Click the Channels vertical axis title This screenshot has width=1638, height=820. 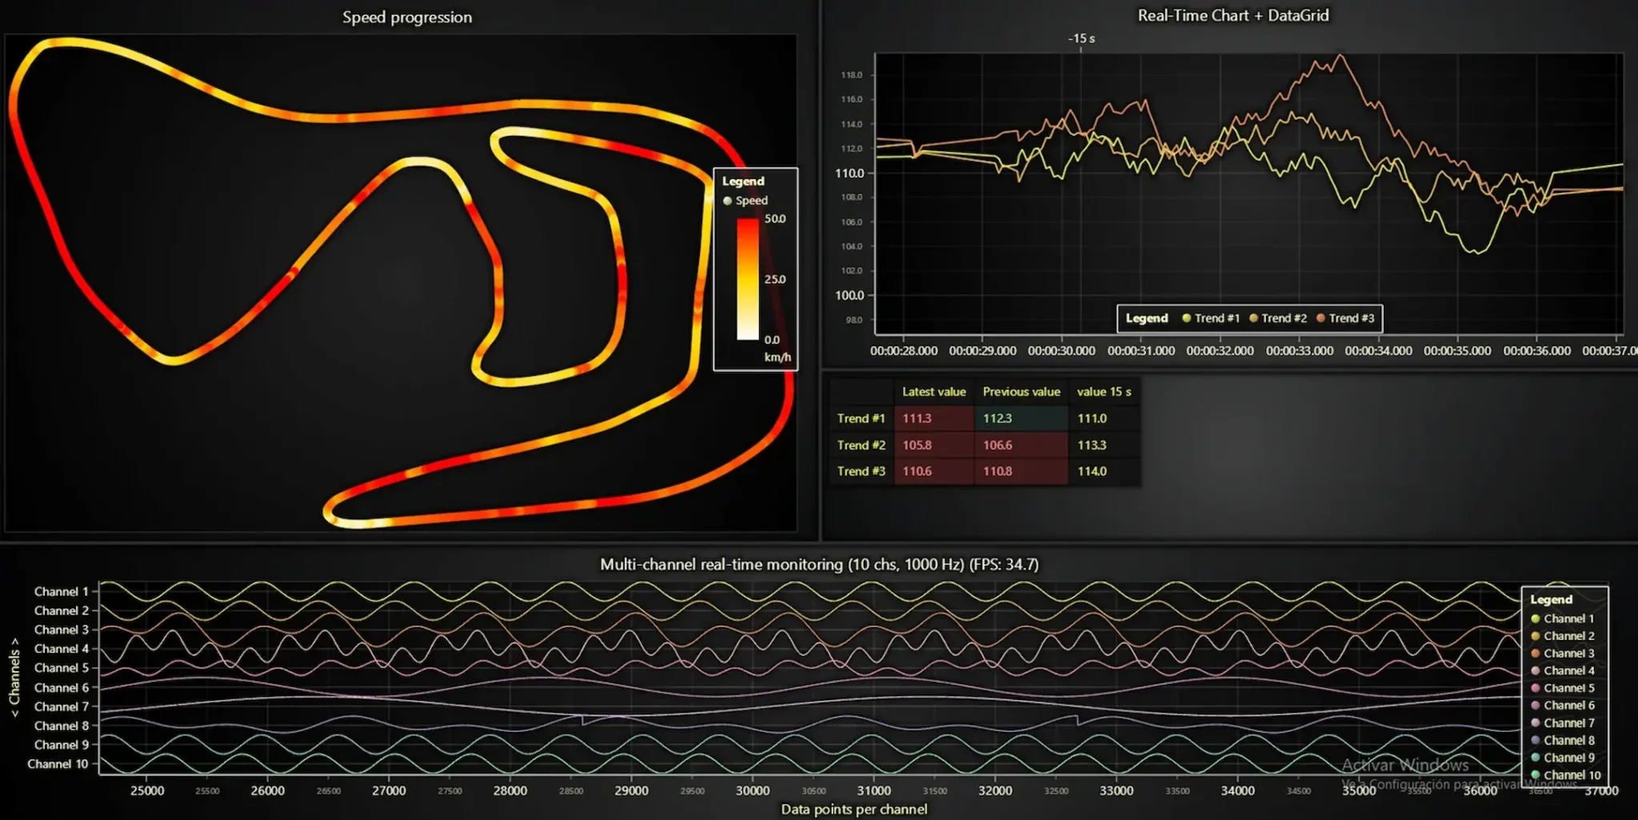[x=14, y=677]
